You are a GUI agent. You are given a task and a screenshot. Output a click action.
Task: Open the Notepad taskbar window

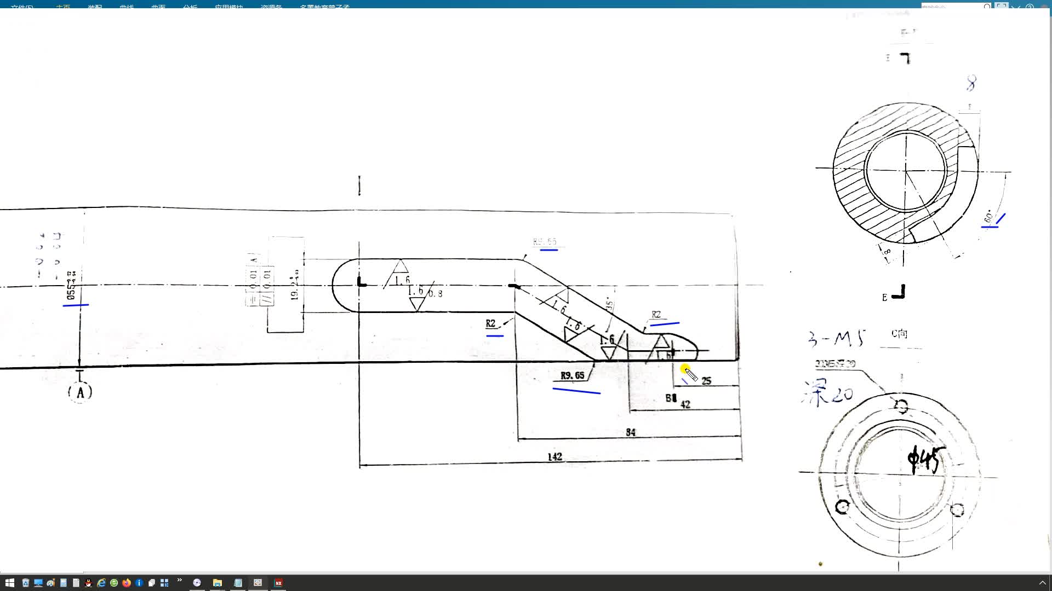click(238, 583)
